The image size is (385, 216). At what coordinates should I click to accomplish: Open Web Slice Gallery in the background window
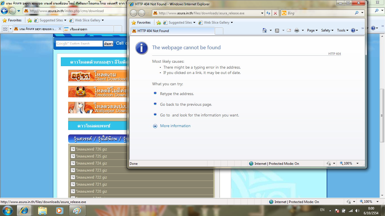pyautogui.click(x=87, y=20)
